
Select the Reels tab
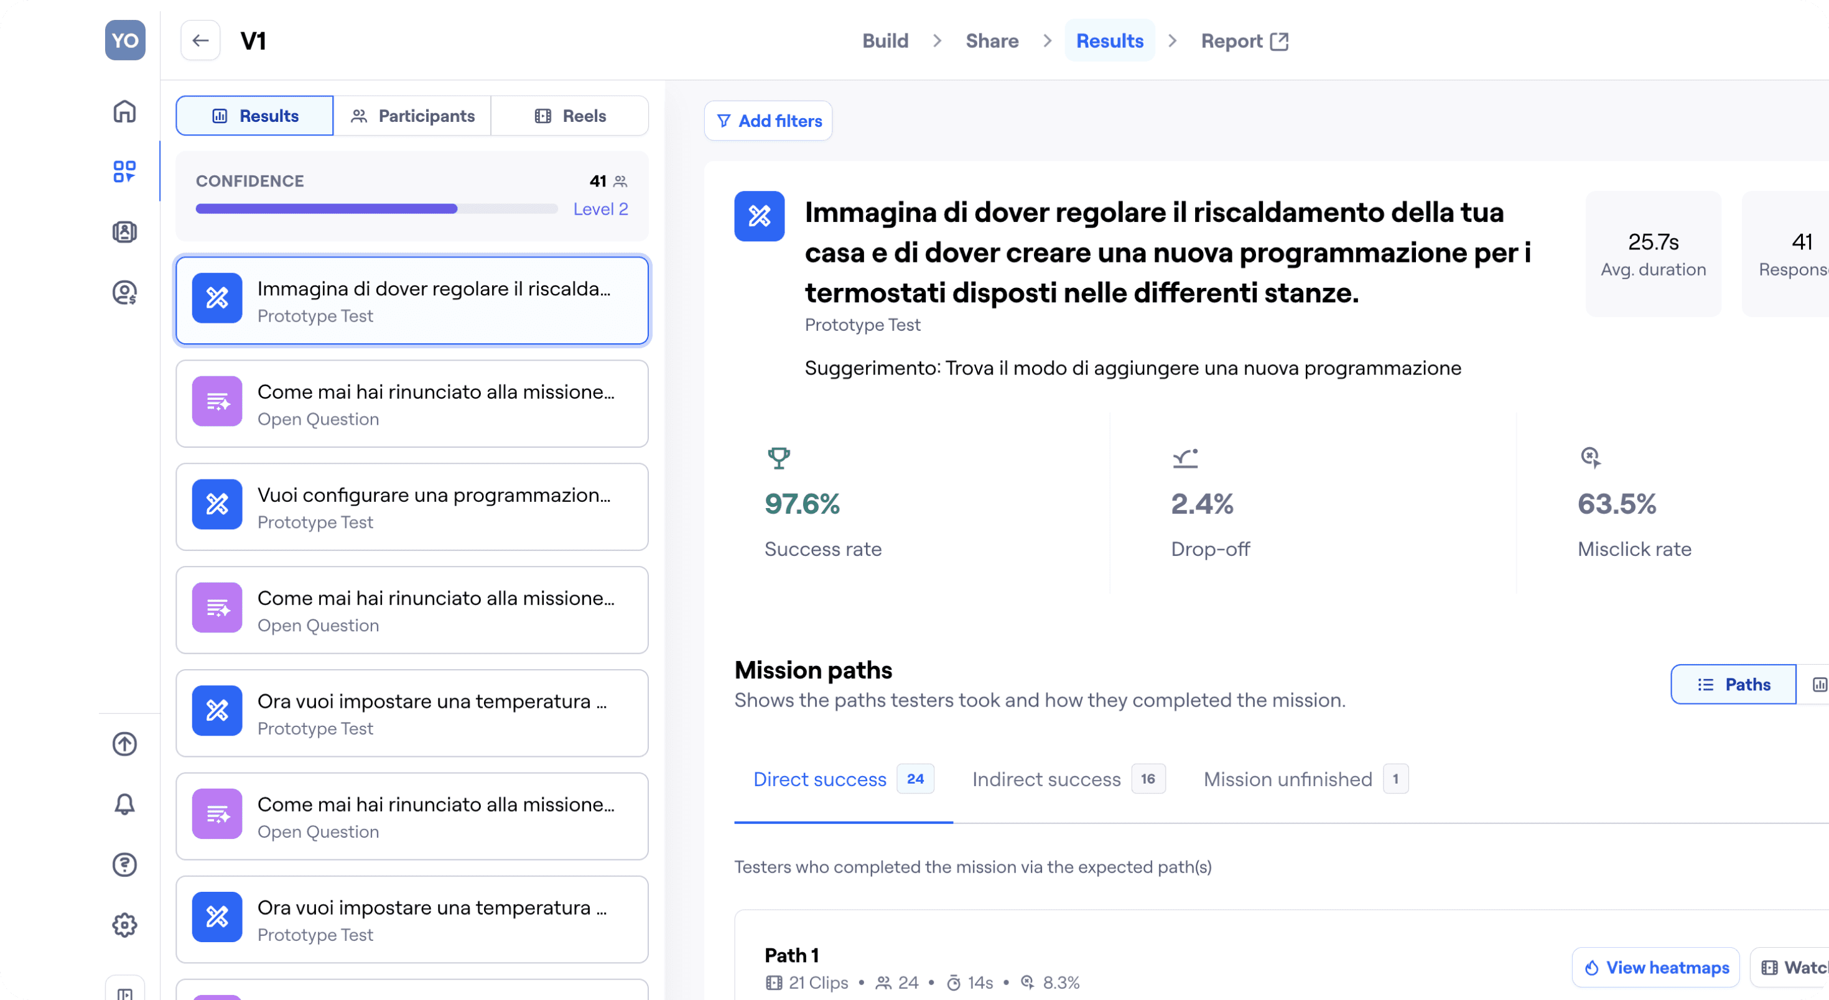pyautogui.click(x=569, y=116)
